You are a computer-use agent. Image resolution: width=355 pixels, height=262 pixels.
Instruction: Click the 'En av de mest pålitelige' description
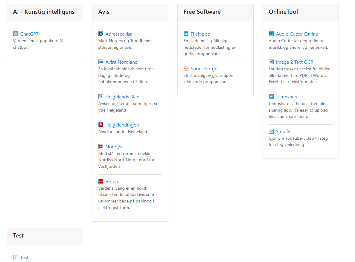[x=210, y=47]
